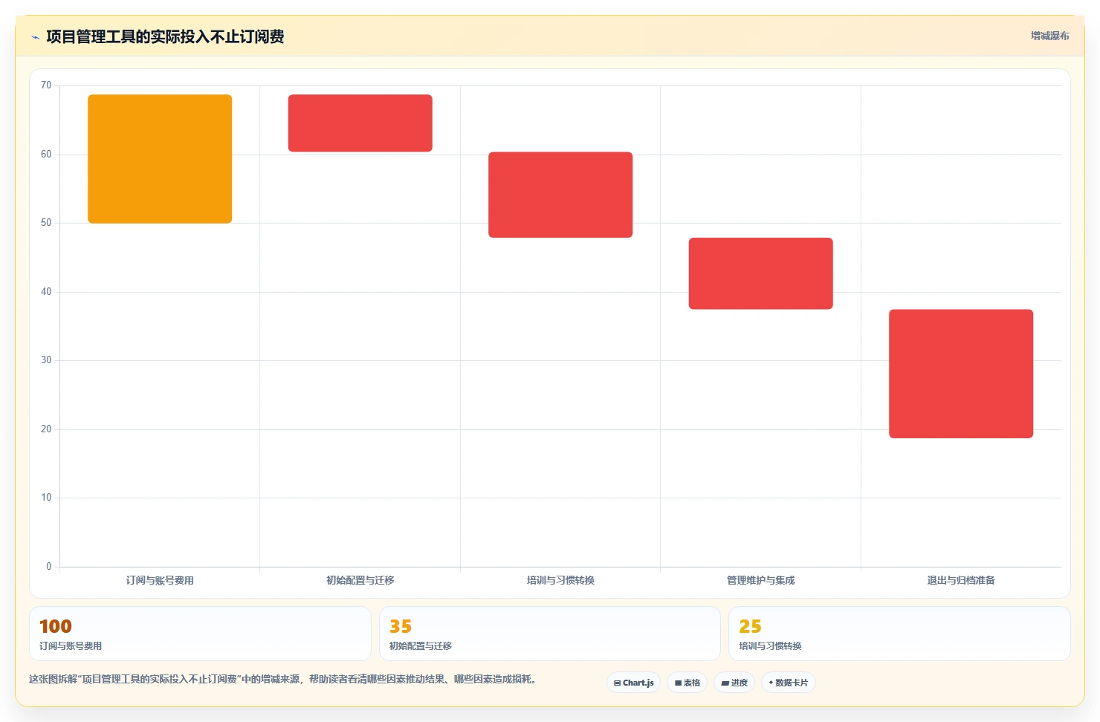Click the data card value 25
1100x722 pixels.
(x=750, y=626)
